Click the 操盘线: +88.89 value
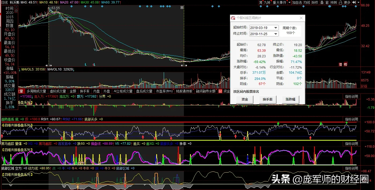The image size is (375, 190). pos(102,144)
